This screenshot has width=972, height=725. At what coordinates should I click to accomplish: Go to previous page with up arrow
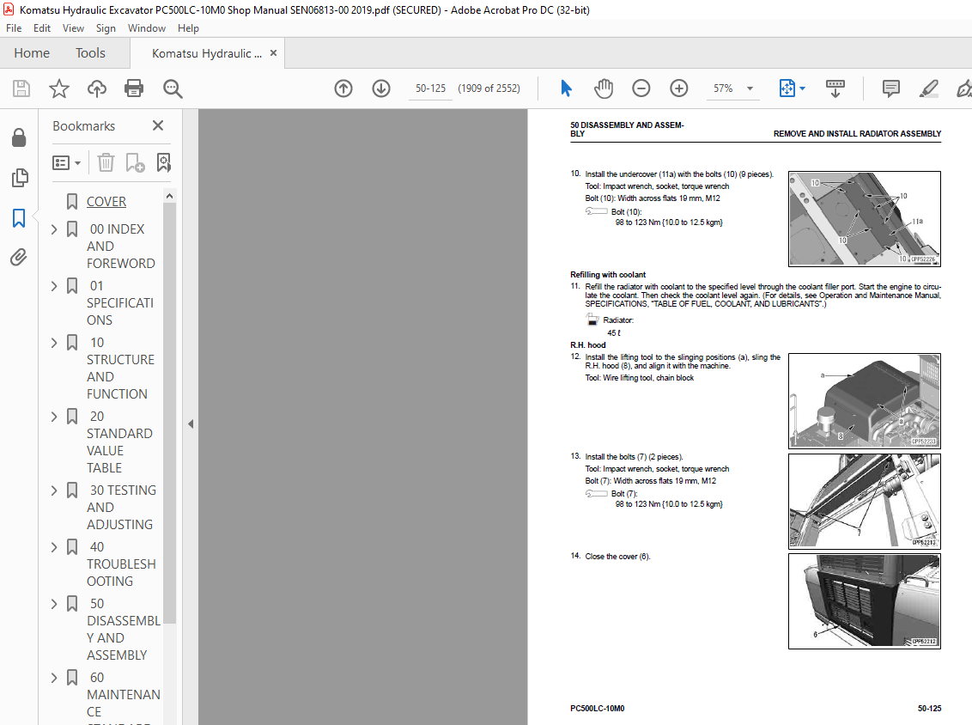click(x=343, y=88)
